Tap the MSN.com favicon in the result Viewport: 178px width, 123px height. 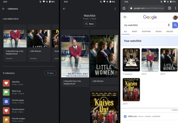[x=125, y=116]
